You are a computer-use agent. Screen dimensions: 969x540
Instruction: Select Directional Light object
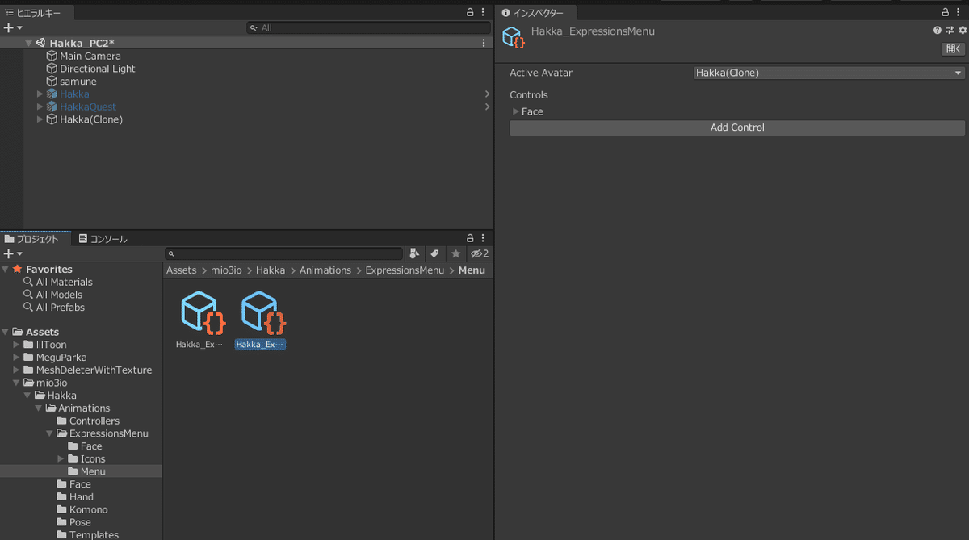pyautogui.click(x=98, y=69)
